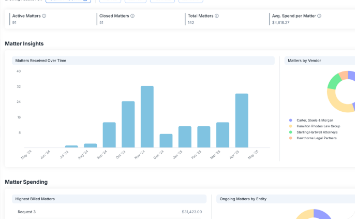Toggle Hawthorne Legal Partners legend dot
The height and width of the screenshot is (222, 355).
291,138
